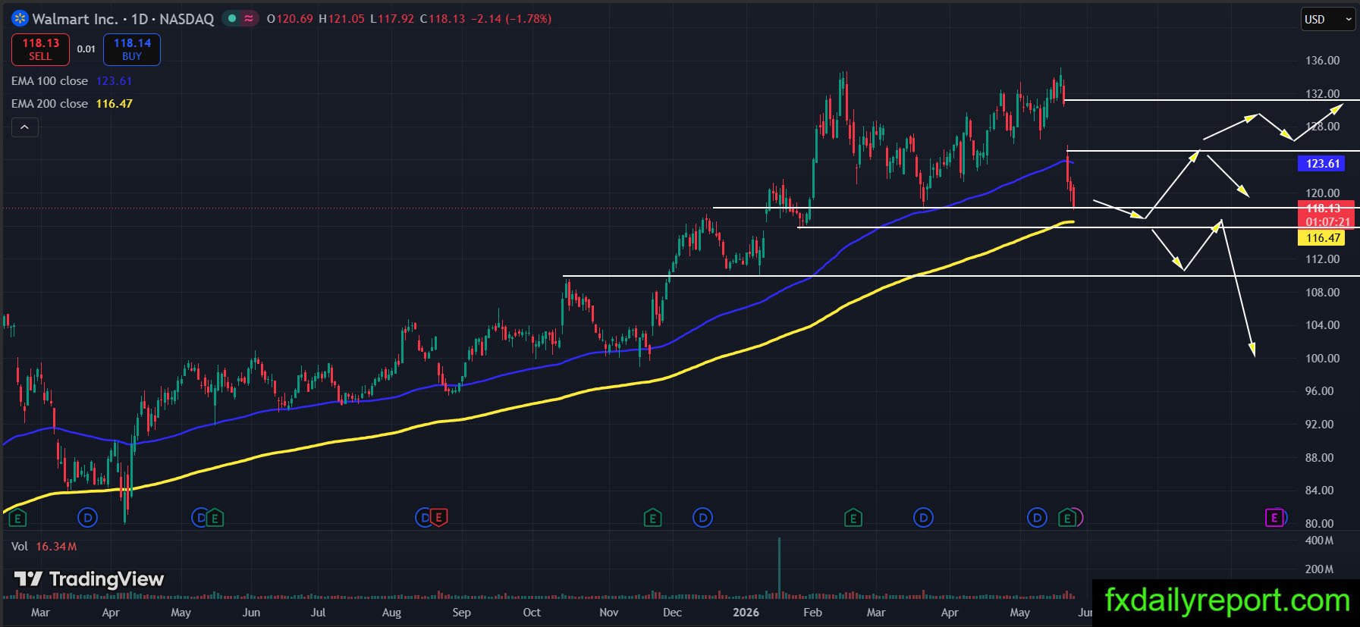Click the 108.00 price scale label
The width and height of the screenshot is (1360, 627).
(1322, 293)
